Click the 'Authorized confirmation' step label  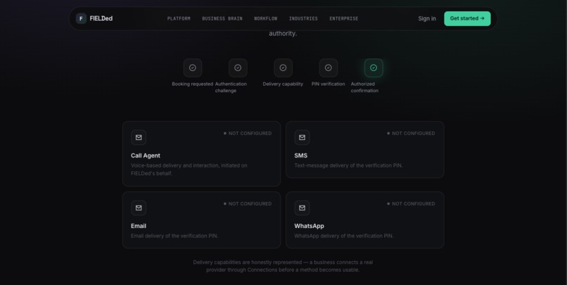[364, 87]
